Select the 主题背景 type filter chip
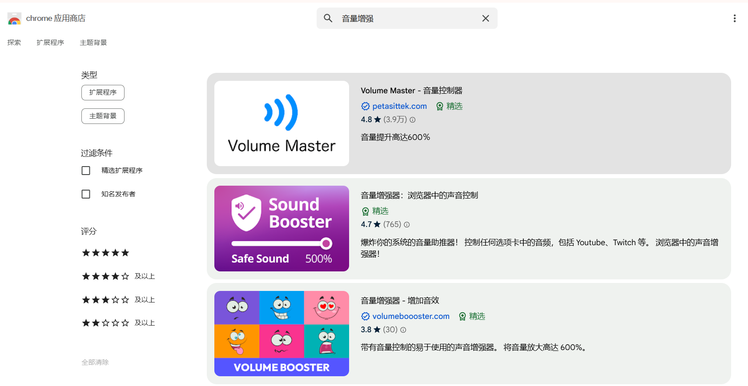 (103, 116)
